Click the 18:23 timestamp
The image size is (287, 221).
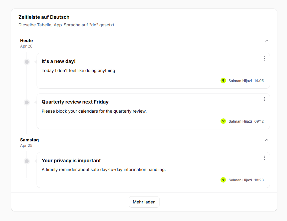pyautogui.click(x=259, y=180)
